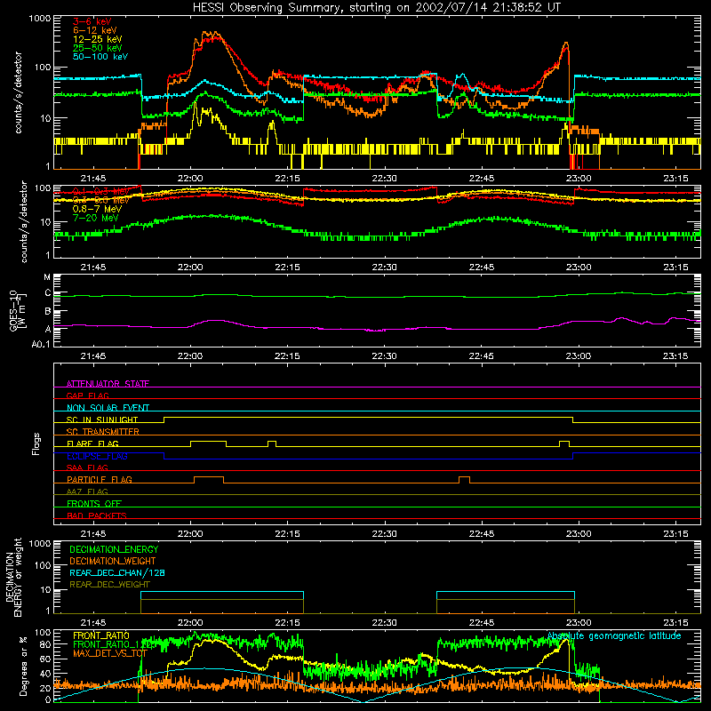The image size is (711, 711).
Task: Click the 22:00 tick label under the Flags panel
Action: pyautogui.click(x=190, y=534)
